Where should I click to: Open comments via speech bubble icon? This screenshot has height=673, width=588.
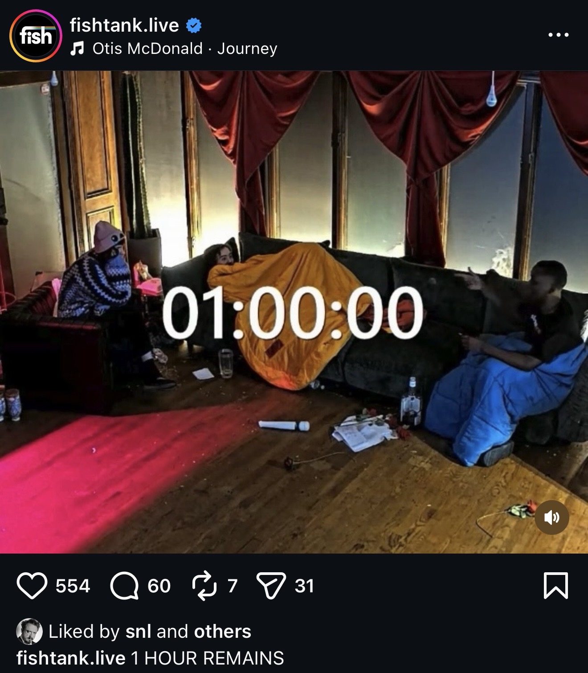pyautogui.click(x=124, y=586)
